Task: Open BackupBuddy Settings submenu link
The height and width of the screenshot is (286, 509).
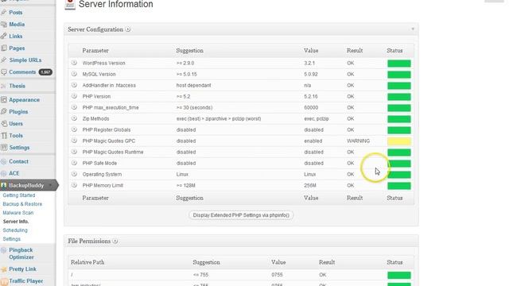Action: [x=12, y=239]
